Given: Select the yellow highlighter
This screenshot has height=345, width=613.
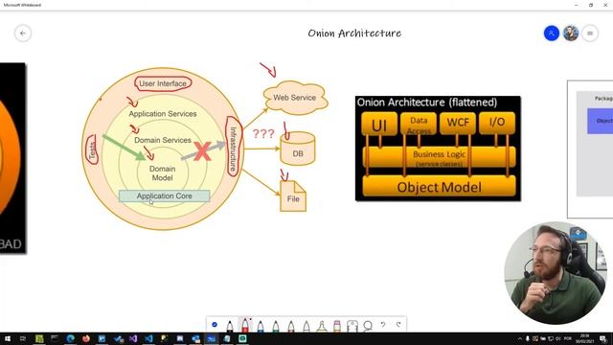Looking at the screenshot, I should click(x=322, y=326).
